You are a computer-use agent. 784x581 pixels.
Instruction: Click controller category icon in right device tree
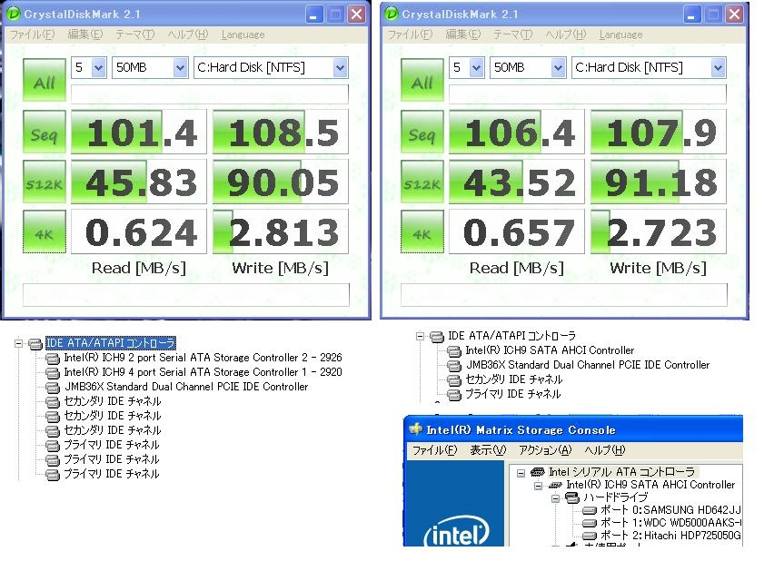pyautogui.click(x=436, y=337)
